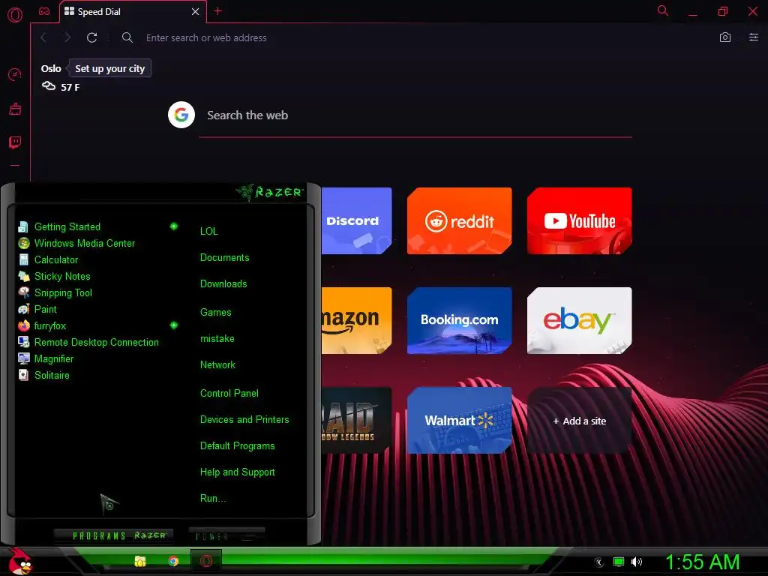This screenshot has height=576, width=768.
Task: Go forward to next page
Action: point(67,37)
